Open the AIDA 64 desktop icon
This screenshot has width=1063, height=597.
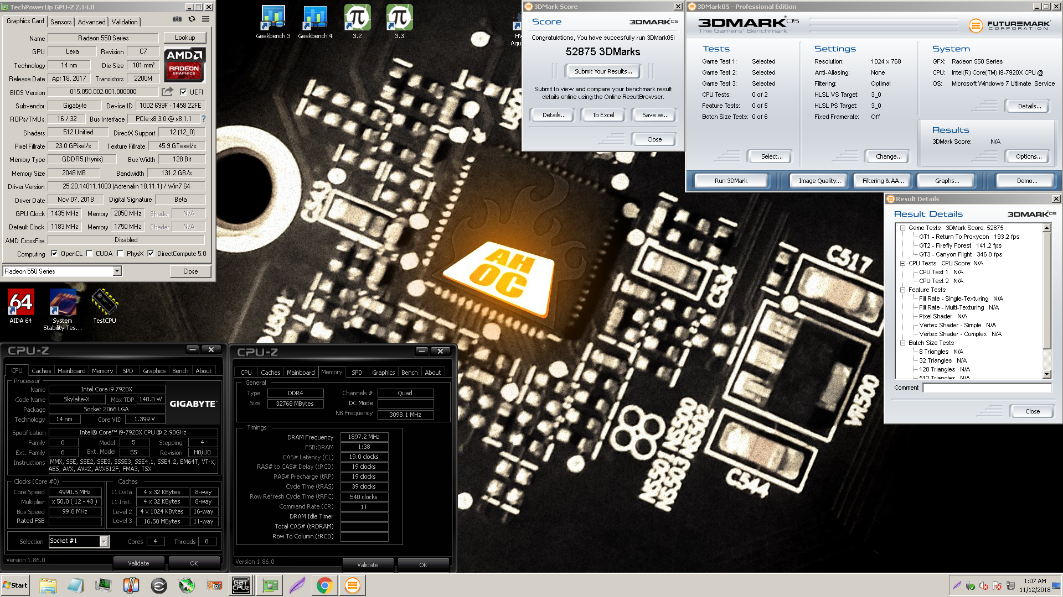(20, 306)
